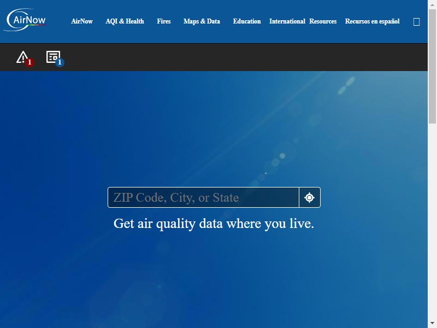This screenshot has width=437, height=328.
Task: Use the locate-me crosshair button
Action: click(x=310, y=197)
